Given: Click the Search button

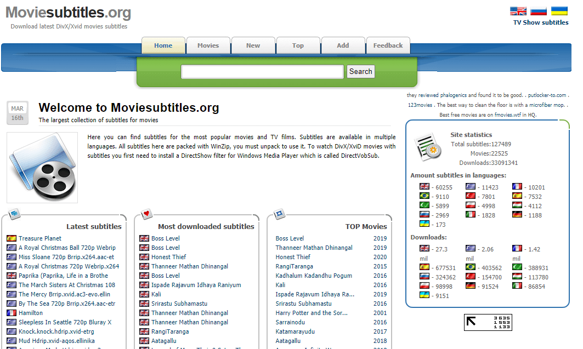Looking at the screenshot, I should 361,71.
